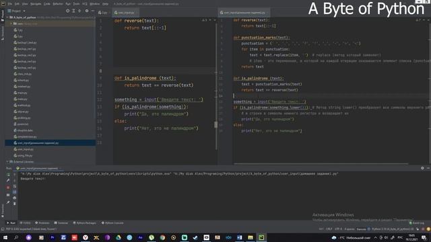Open the UTF-8 encoding selector in the status bar
This screenshot has height=242, width=431.
[x=338, y=229]
